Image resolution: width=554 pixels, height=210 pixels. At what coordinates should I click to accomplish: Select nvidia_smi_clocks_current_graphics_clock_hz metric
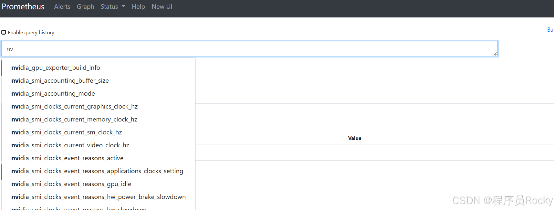point(74,106)
